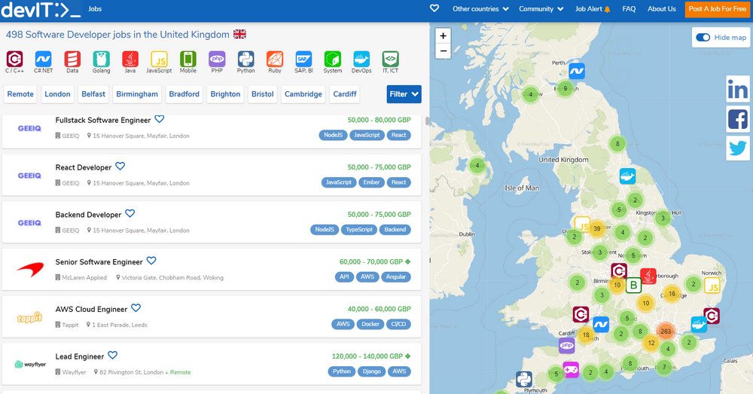753x394 pixels.
Task: Favorite the Lead Engineer job
Action: point(112,355)
